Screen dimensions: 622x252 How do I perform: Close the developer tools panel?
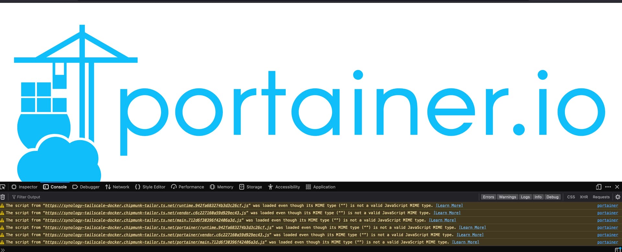coord(617,187)
